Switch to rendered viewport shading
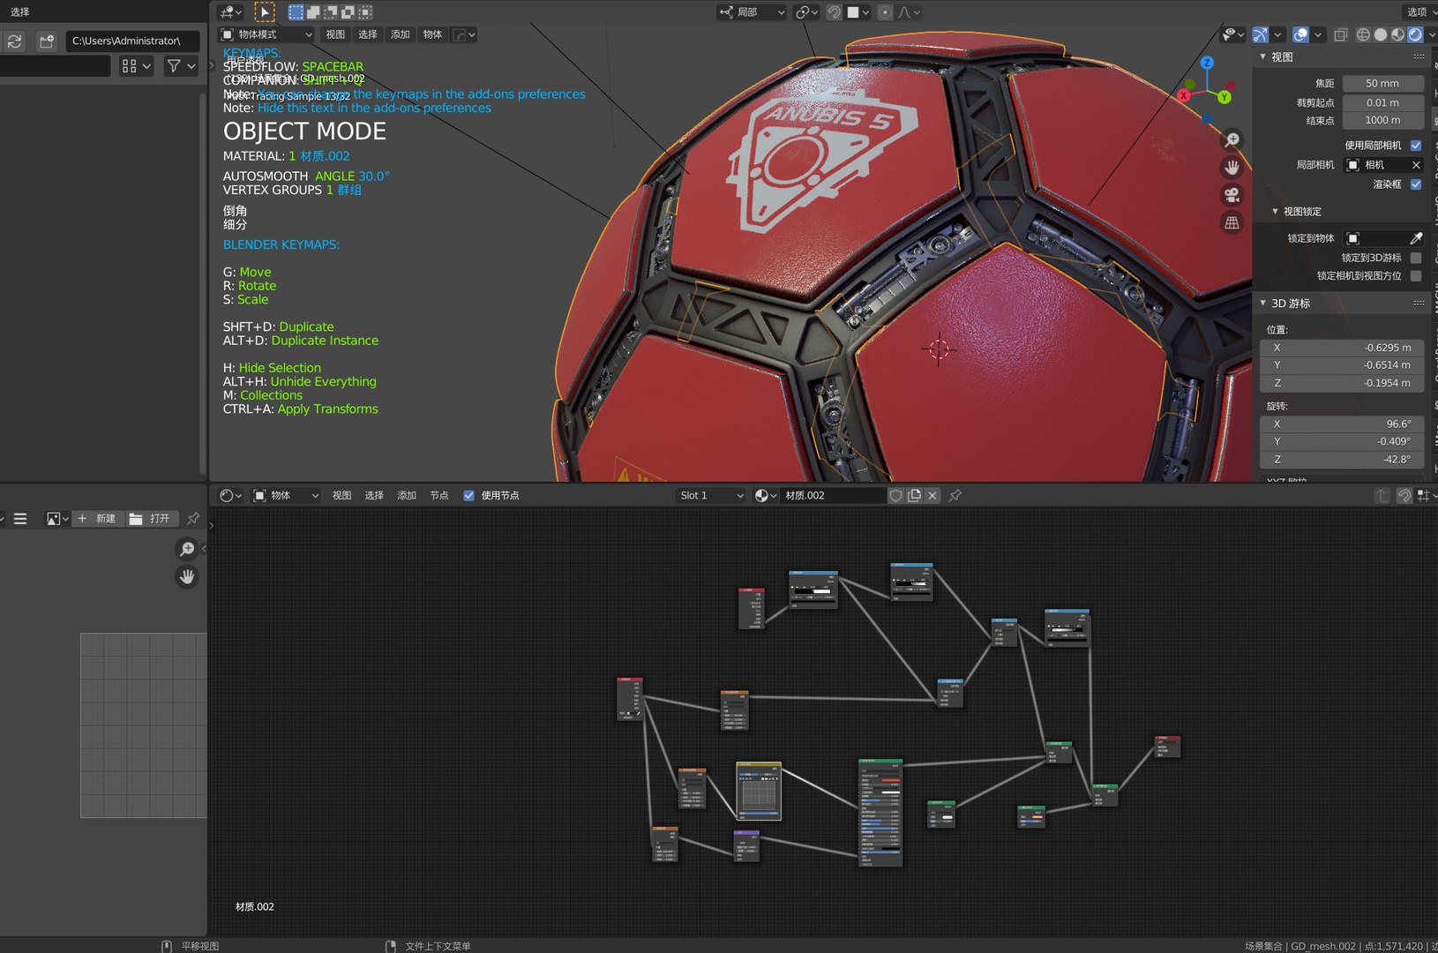This screenshot has width=1438, height=953. [x=1415, y=34]
